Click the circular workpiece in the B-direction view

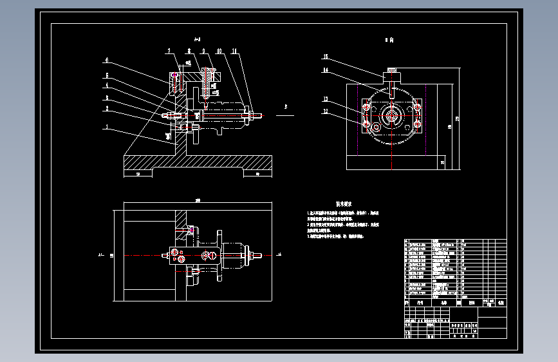(391, 116)
